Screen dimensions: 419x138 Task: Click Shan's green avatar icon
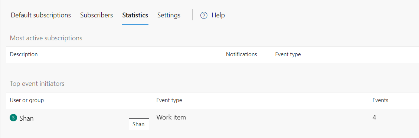pyautogui.click(x=13, y=118)
